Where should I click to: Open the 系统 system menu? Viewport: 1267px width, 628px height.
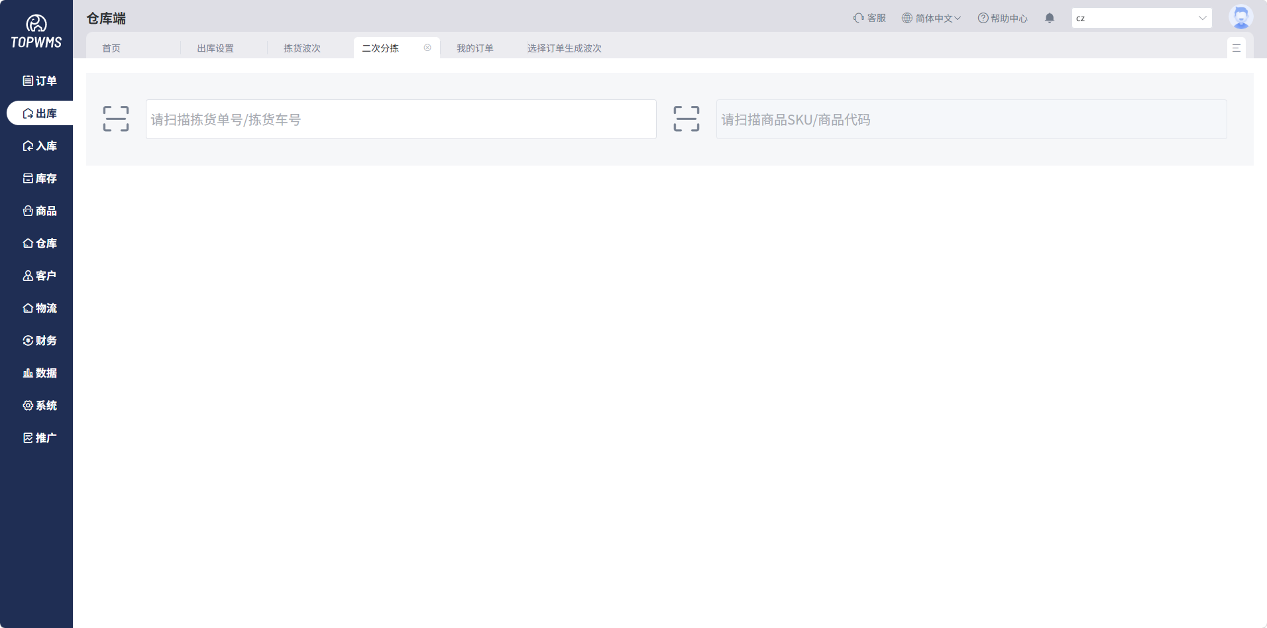coord(40,405)
